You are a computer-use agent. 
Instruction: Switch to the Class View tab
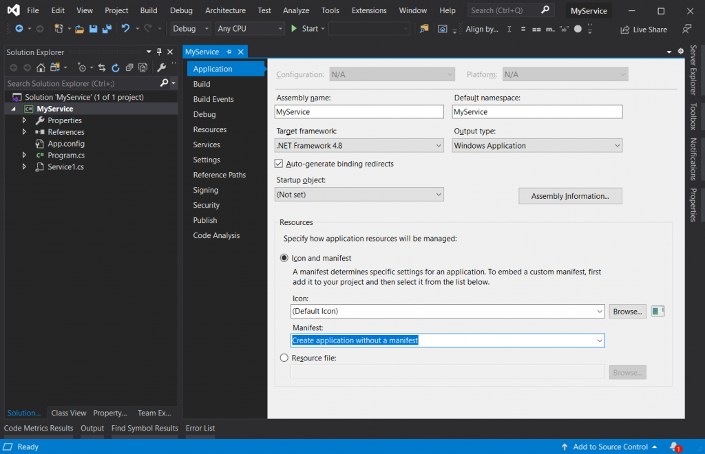click(x=69, y=413)
